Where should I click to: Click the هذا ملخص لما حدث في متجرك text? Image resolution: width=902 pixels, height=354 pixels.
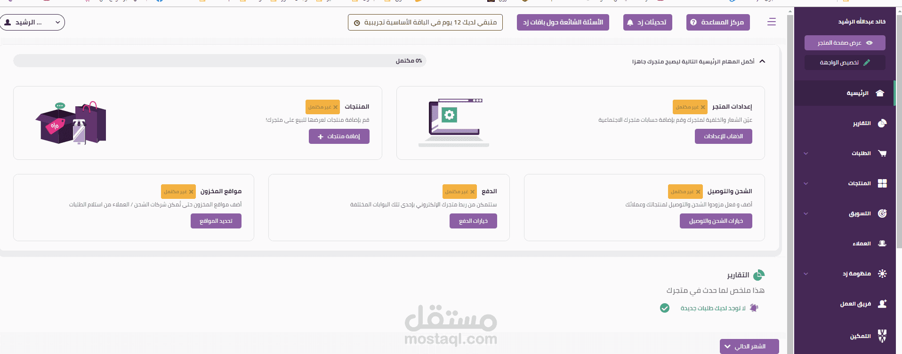pyautogui.click(x=715, y=291)
